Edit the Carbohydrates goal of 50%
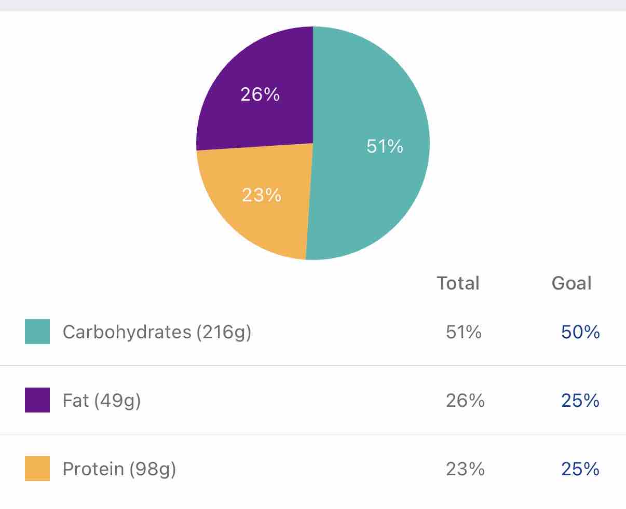Image resolution: width=626 pixels, height=509 pixels. click(x=580, y=332)
